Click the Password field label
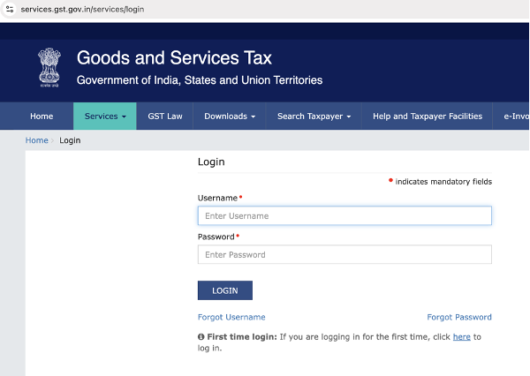The image size is (530, 376). [x=216, y=237]
